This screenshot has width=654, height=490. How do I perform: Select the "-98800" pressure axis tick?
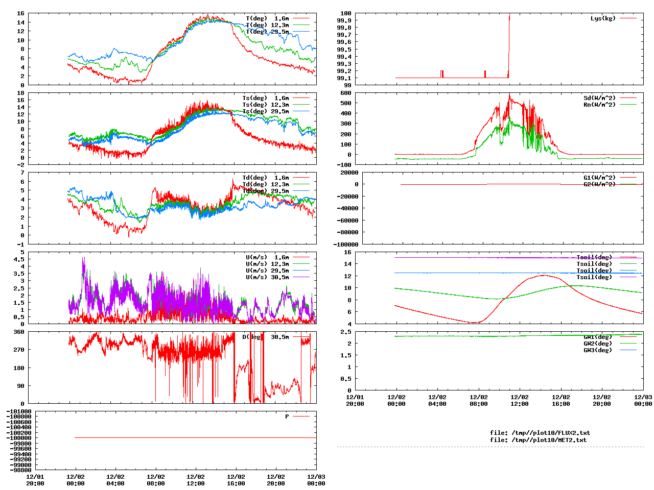(x=21, y=470)
